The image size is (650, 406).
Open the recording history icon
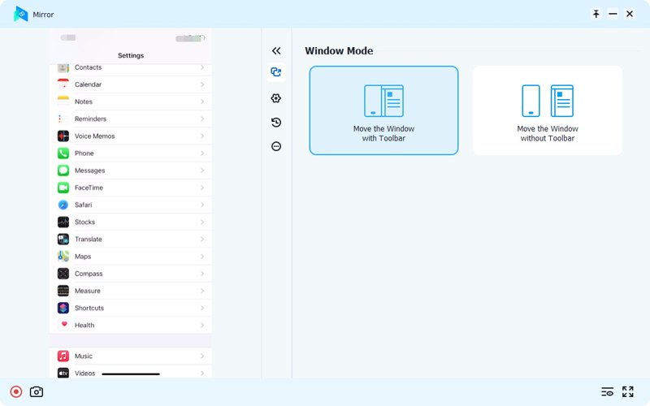276,122
